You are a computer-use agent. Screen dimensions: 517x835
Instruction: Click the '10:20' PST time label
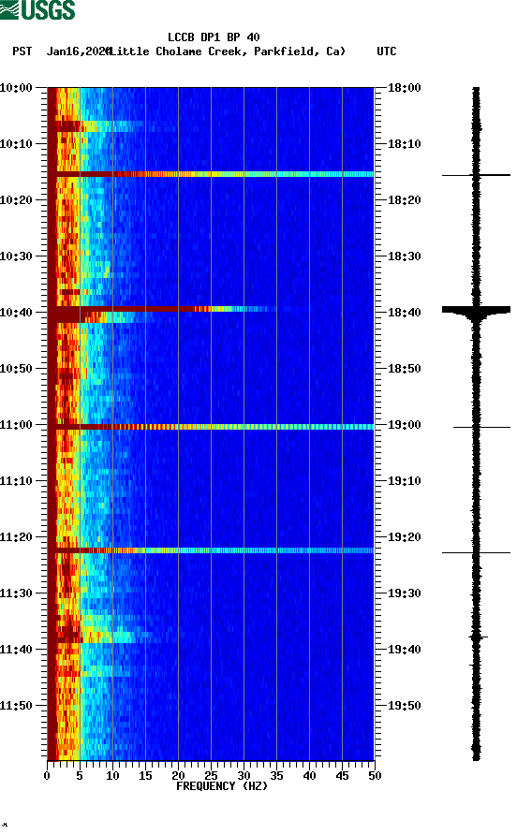coord(17,199)
